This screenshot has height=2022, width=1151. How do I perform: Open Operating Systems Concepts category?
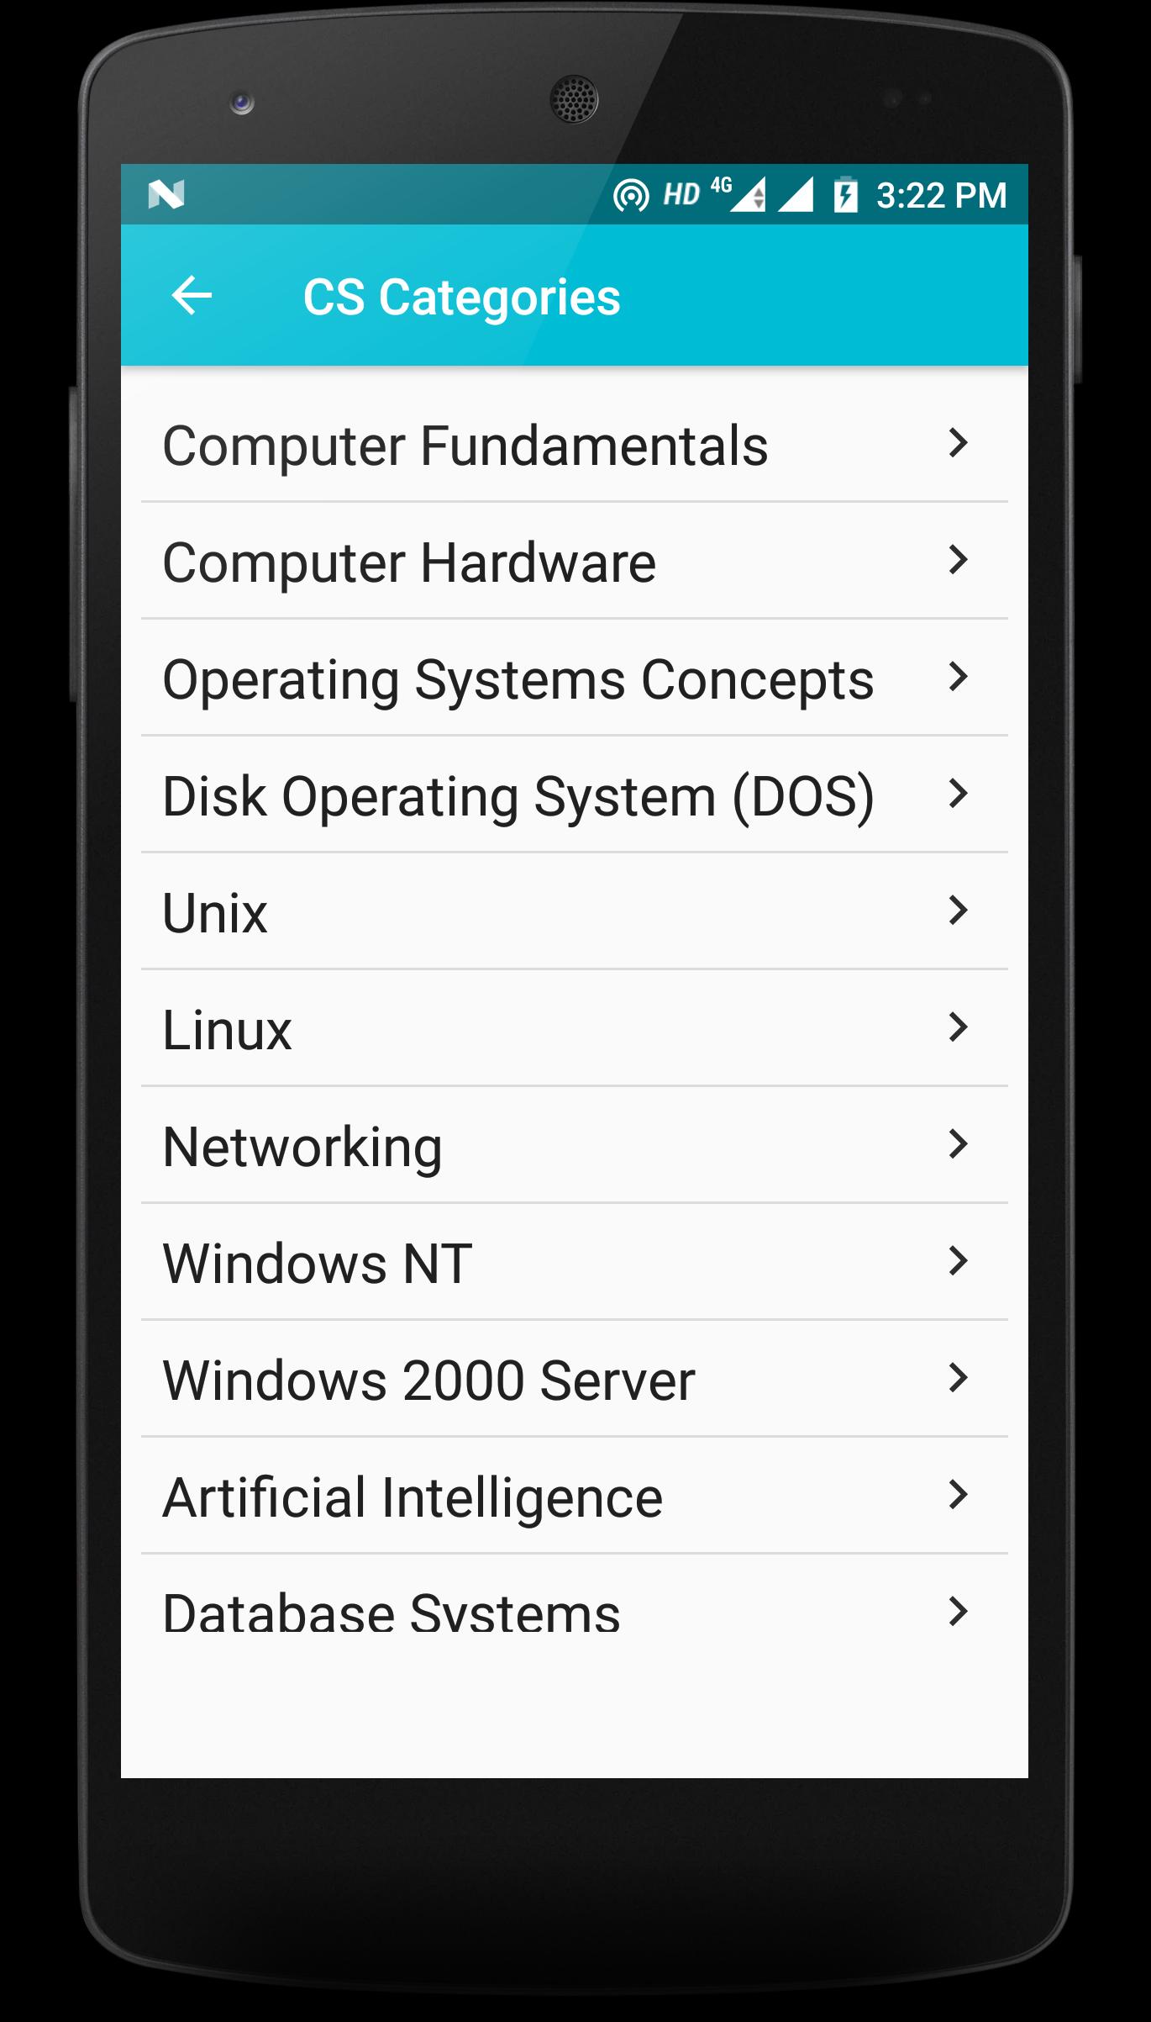click(x=518, y=679)
